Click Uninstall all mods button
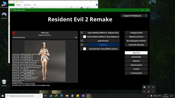 [x=136, y=45]
